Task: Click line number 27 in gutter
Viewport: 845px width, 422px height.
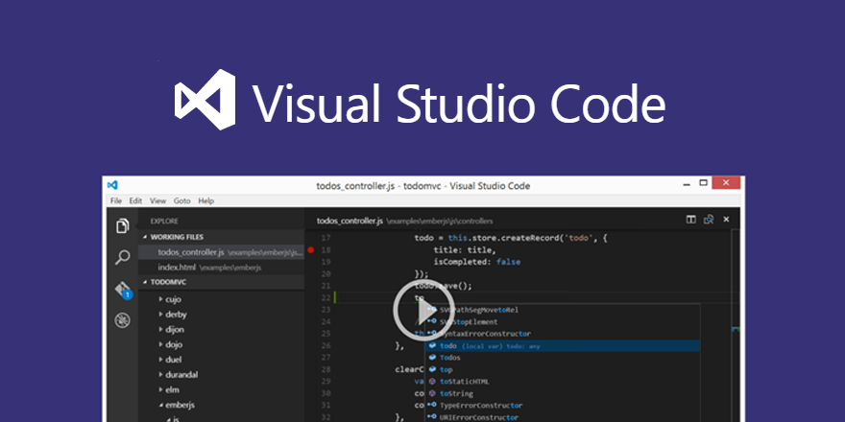Action: 325,358
